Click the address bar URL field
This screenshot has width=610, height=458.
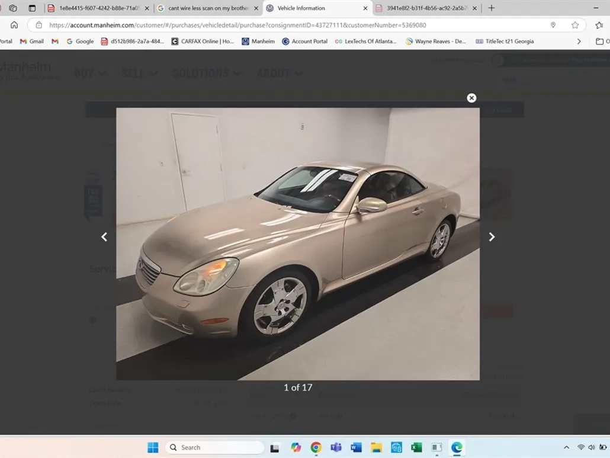coord(237,25)
